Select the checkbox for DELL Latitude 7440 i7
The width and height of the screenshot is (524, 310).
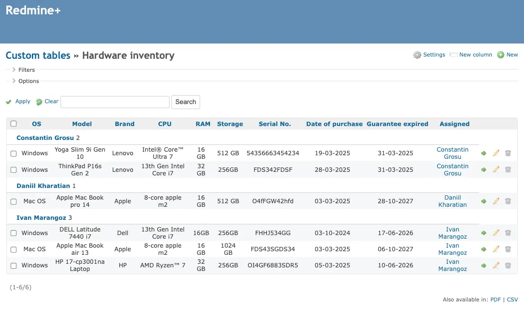[13, 233]
